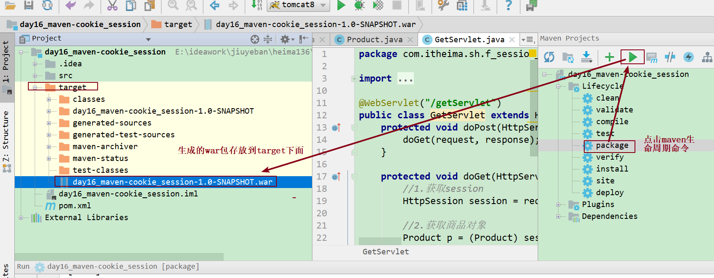This screenshot has height=278, width=714.
Task: Show Maven dependencies diagram icon
Action: click(707, 57)
